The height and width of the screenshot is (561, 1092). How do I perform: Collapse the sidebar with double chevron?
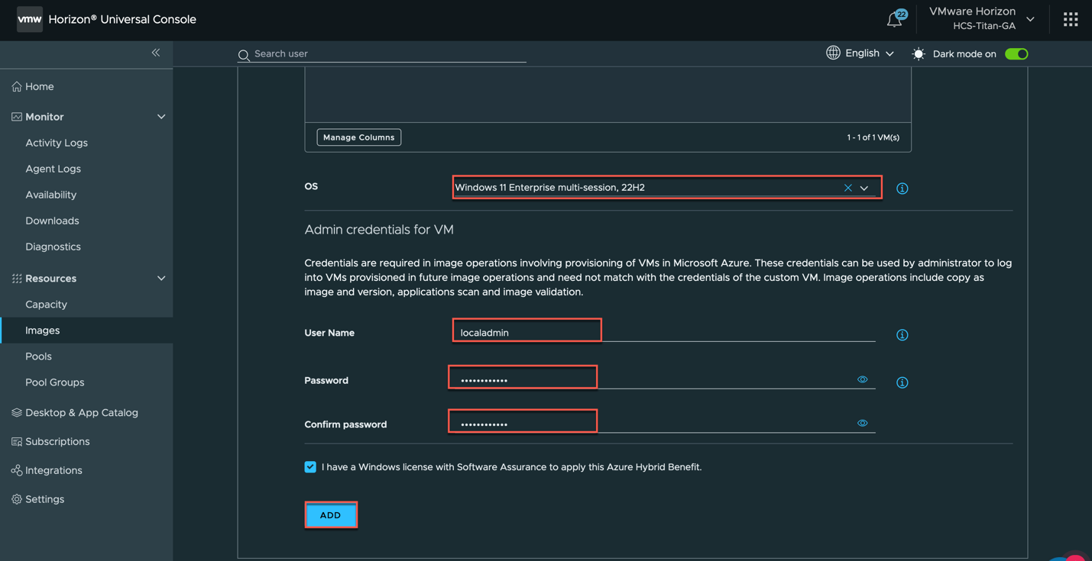coord(156,53)
